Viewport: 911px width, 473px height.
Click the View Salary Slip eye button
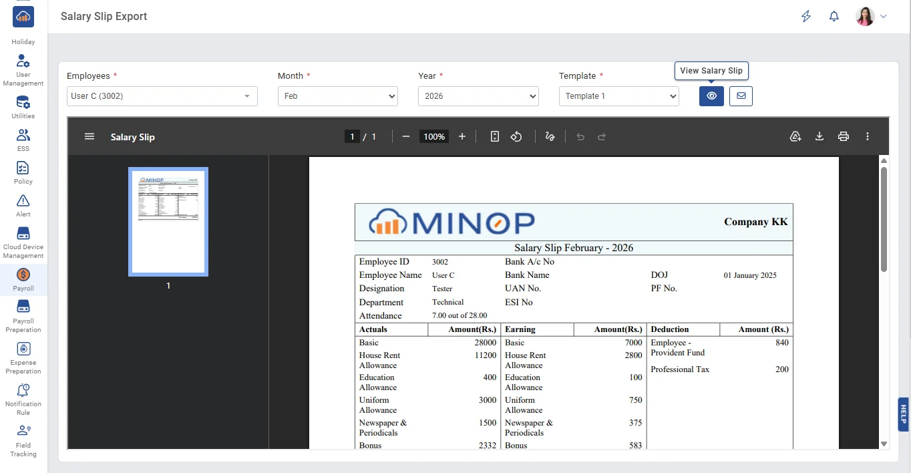(711, 96)
